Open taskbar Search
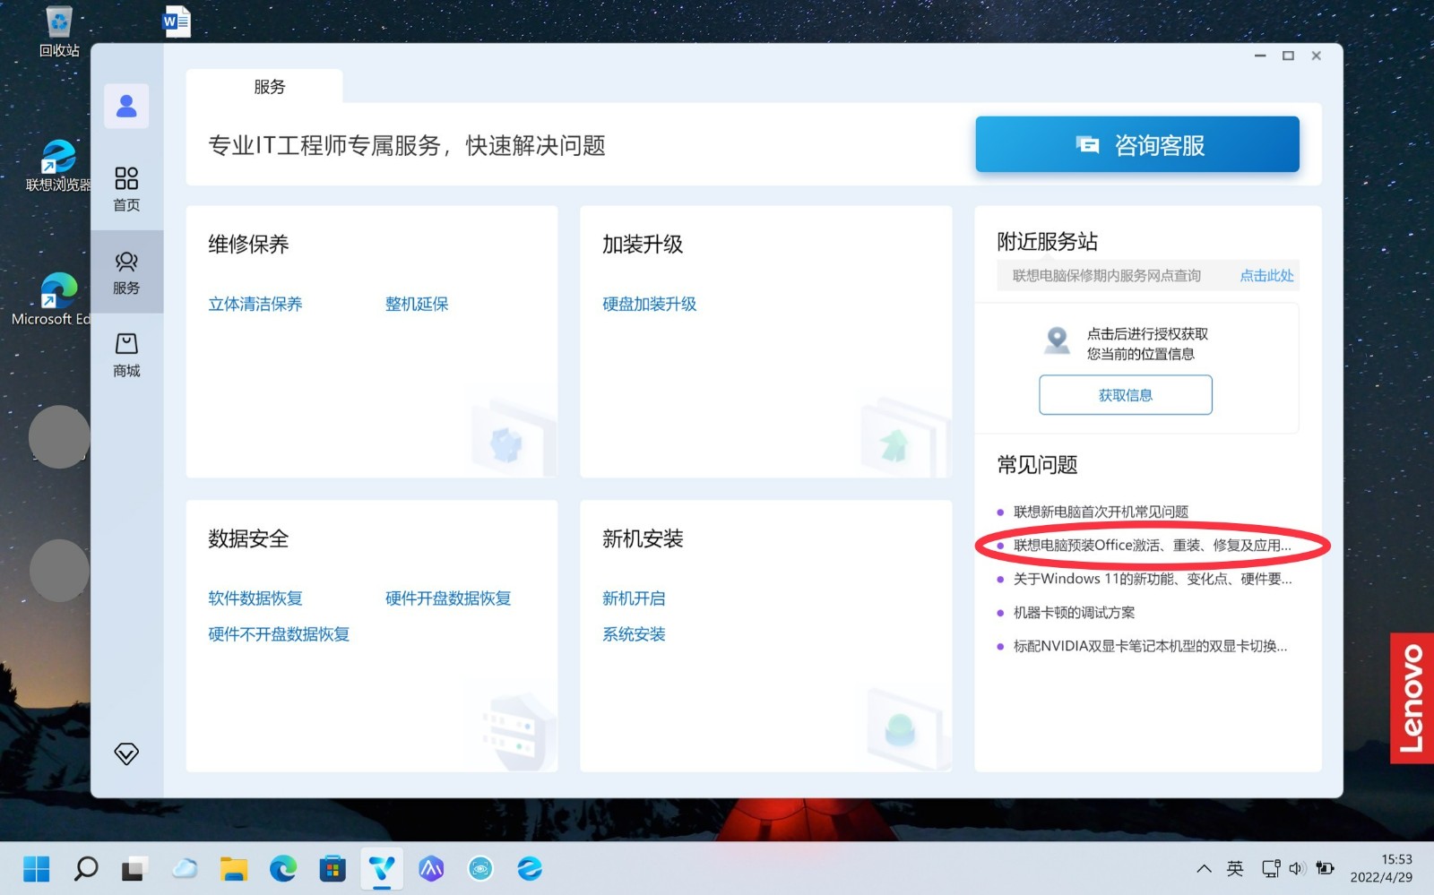The width and height of the screenshot is (1434, 895). tap(86, 868)
